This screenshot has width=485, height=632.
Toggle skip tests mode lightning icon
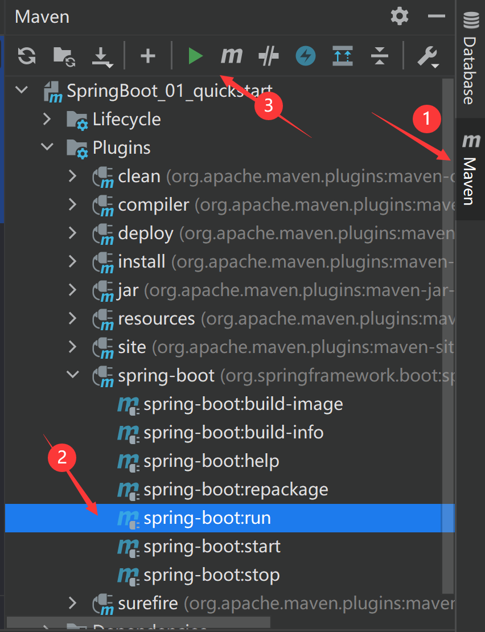306,56
